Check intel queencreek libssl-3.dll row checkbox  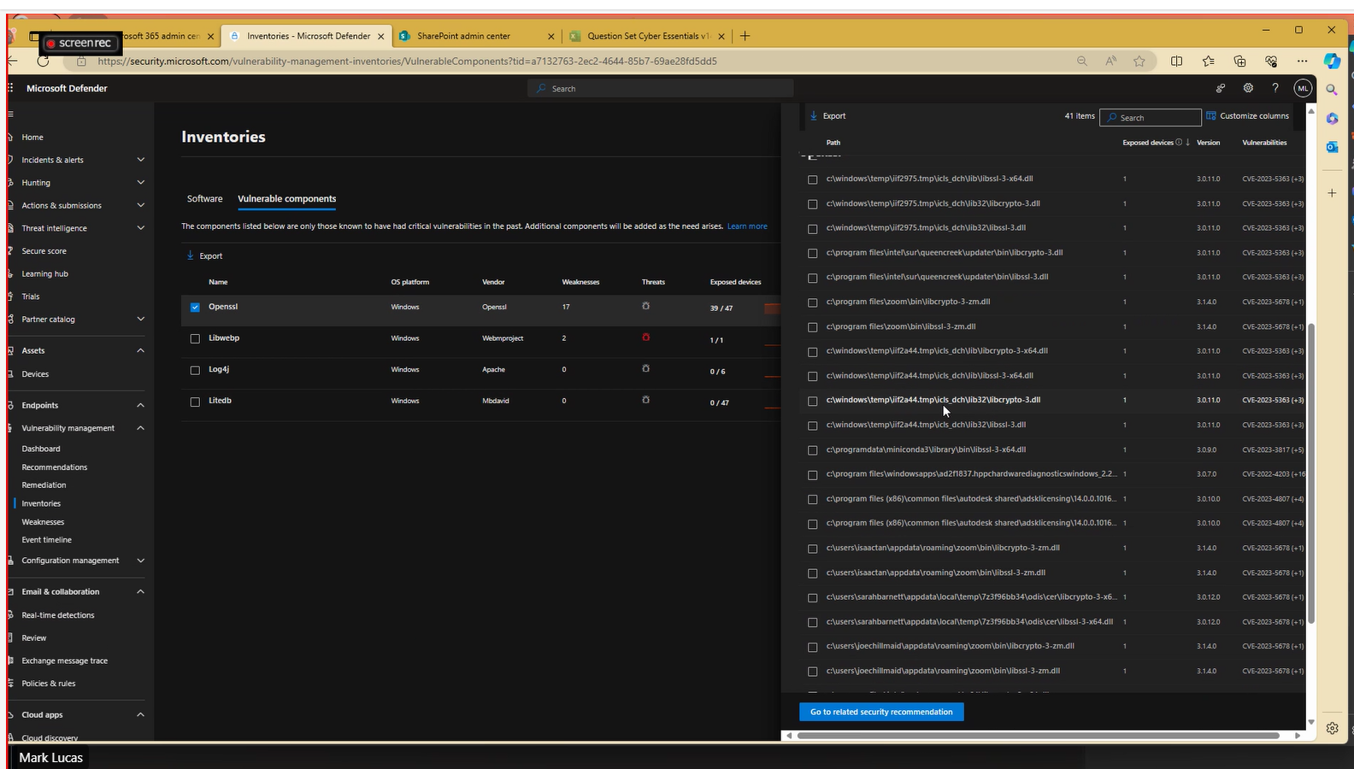813,278
